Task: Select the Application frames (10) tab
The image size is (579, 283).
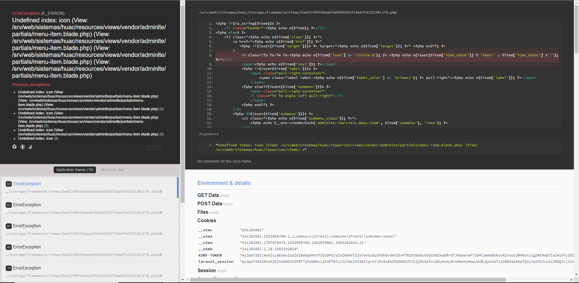Action: coord(74,169)
